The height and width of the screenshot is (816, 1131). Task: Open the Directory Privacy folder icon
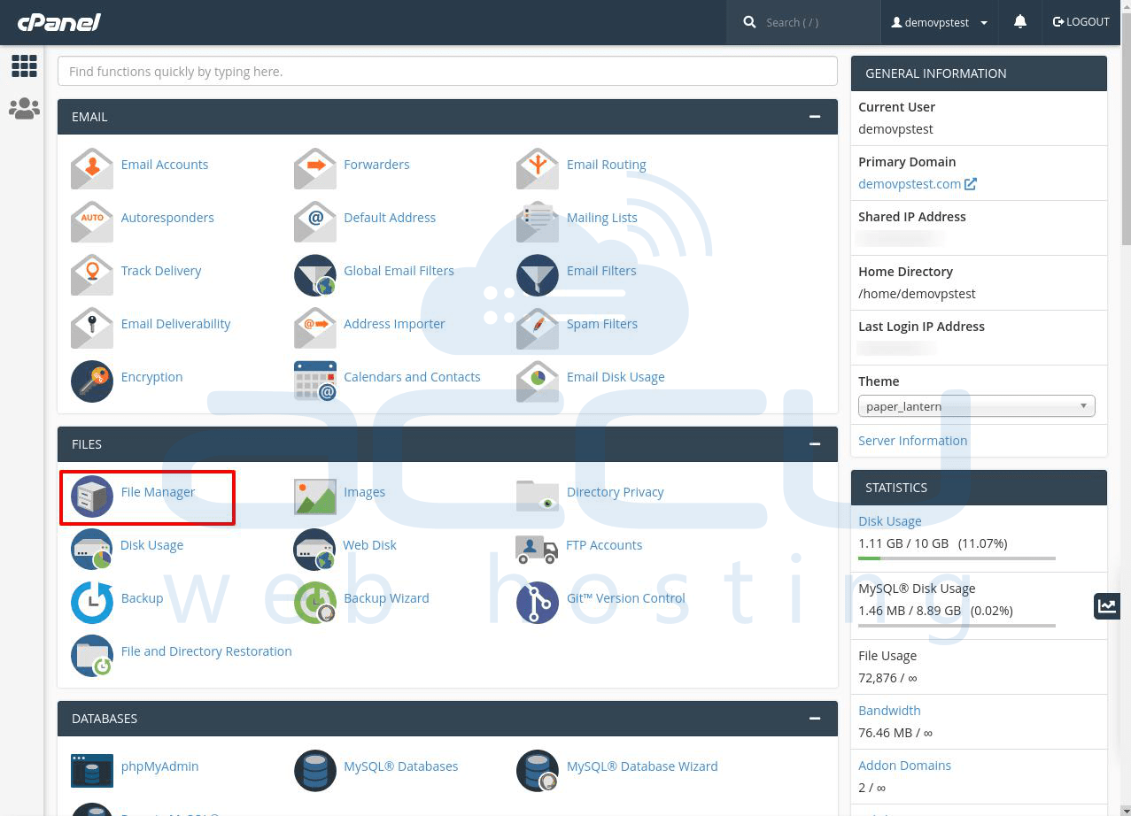tap(538, 496)
